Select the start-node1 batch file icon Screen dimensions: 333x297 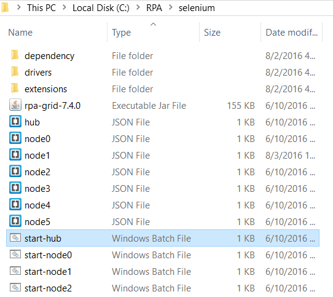15,271
